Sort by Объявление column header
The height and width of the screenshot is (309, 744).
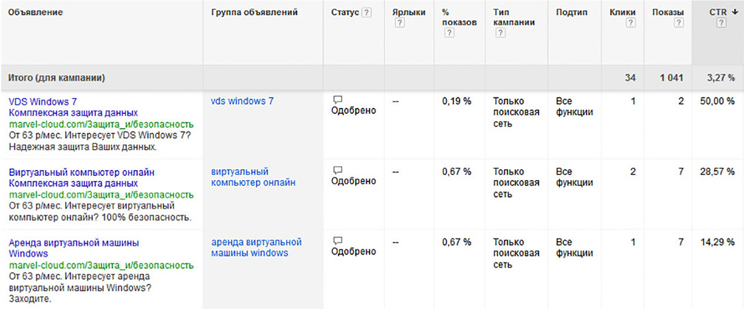[36, 12]
